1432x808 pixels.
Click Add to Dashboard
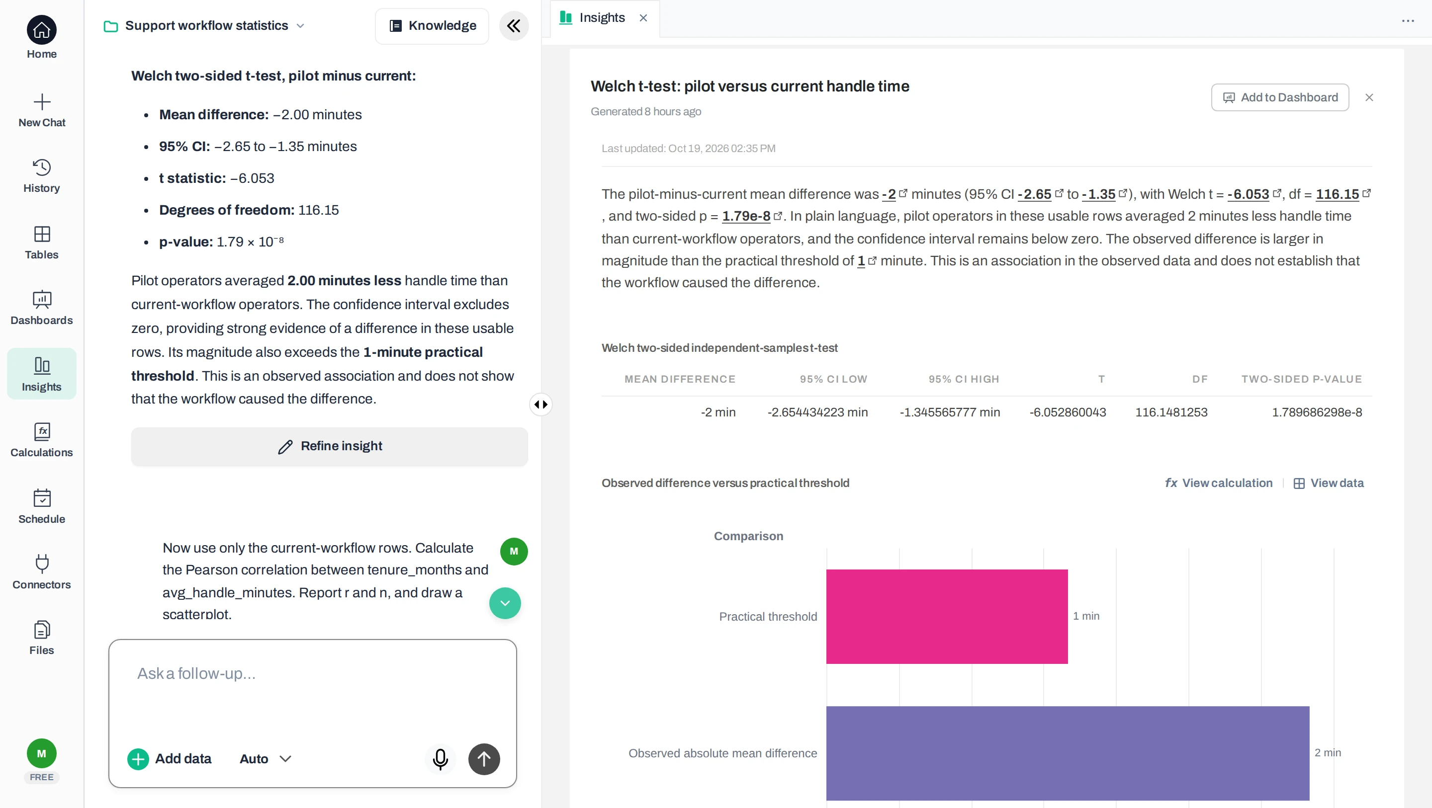click(x=1280, y=98)
